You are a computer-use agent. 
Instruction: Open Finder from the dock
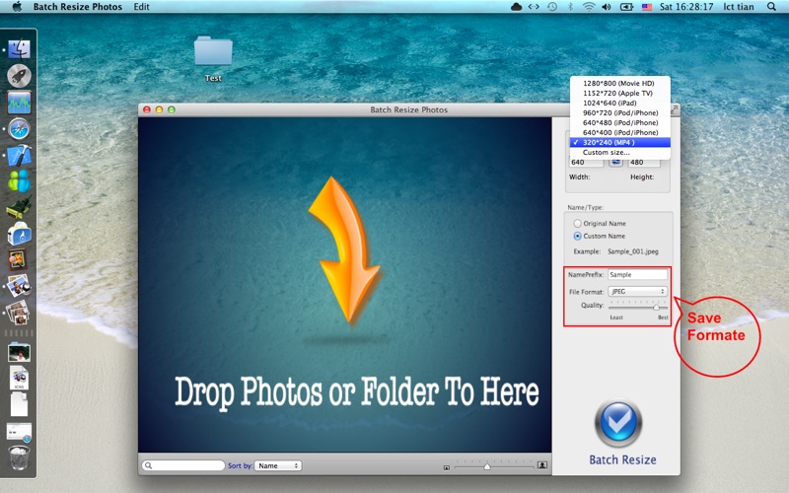pos(19,48)
